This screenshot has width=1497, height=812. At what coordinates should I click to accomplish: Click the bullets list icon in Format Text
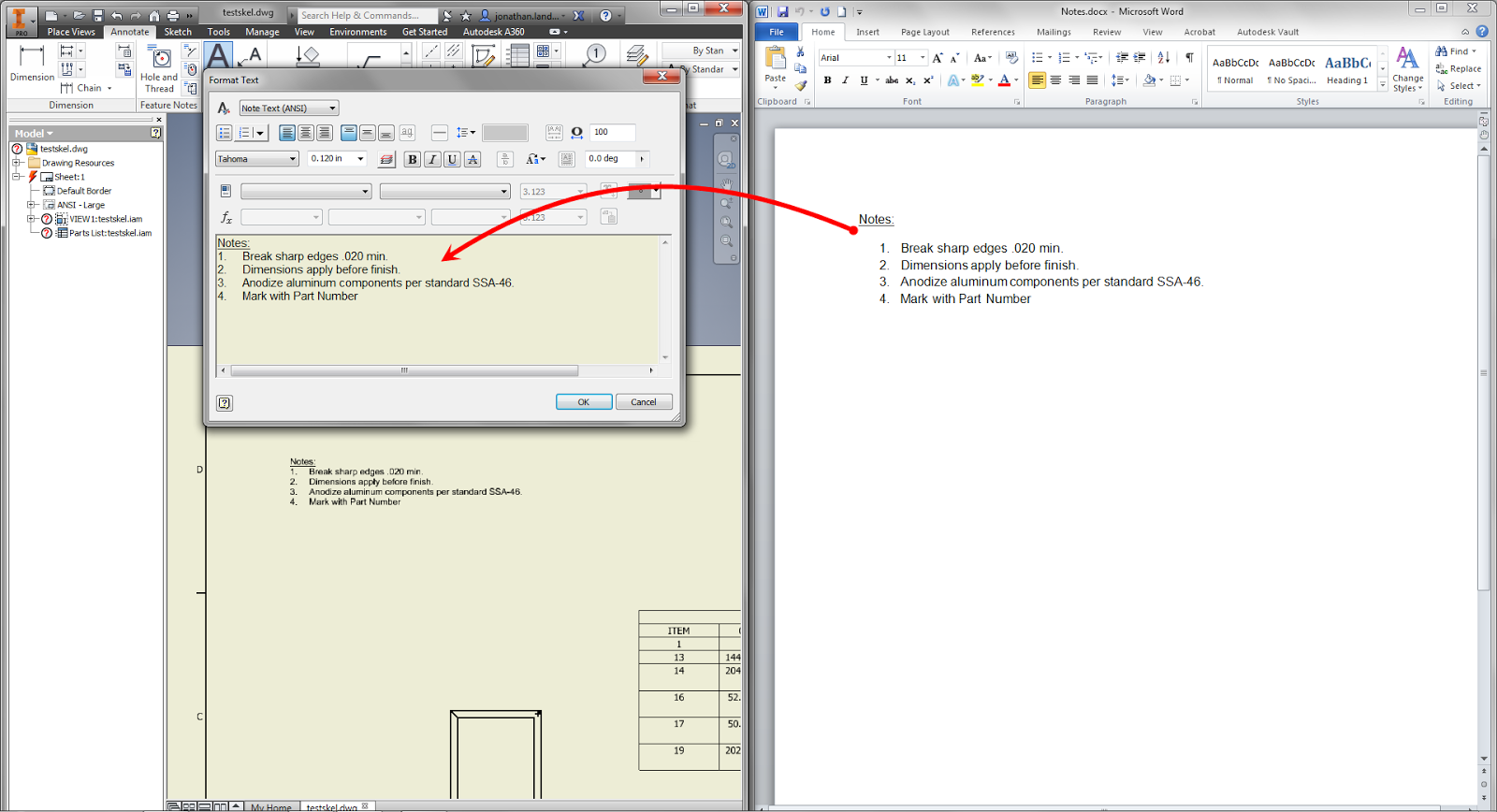coord(225,133)
